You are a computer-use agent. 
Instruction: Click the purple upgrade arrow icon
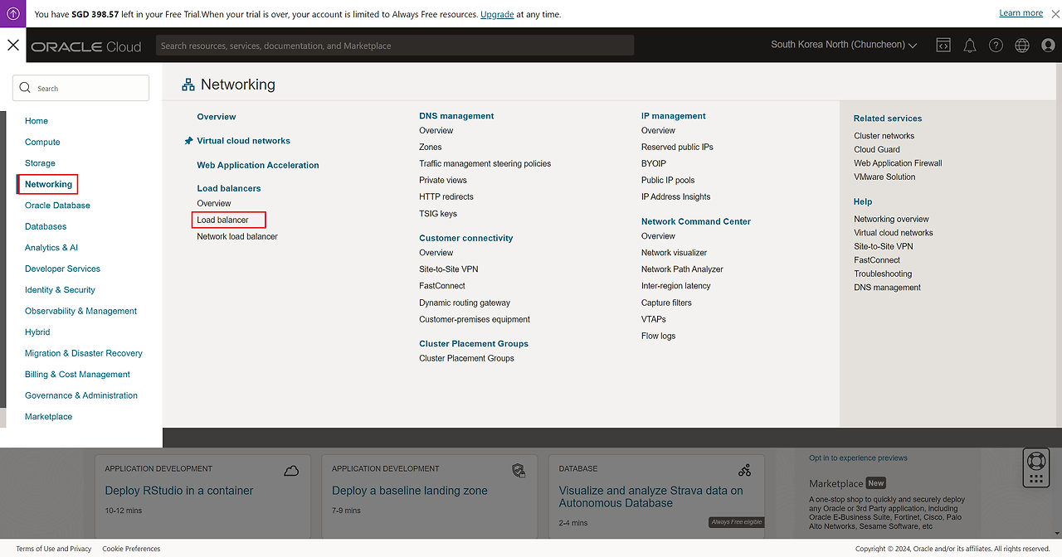[13, 14]
